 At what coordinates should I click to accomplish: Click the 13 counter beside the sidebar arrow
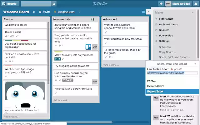click(x=143, y=12)
